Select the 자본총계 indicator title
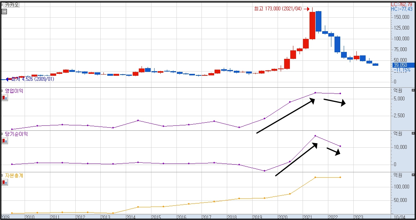Screen dimensions: 416x220 pyautogui.click(x=14, y=175)
